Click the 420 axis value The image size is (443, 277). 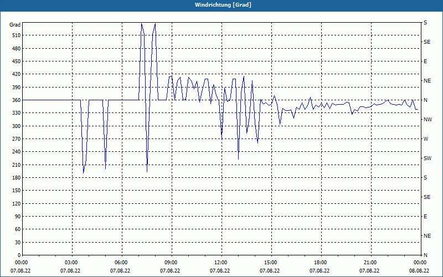[17, 74]
